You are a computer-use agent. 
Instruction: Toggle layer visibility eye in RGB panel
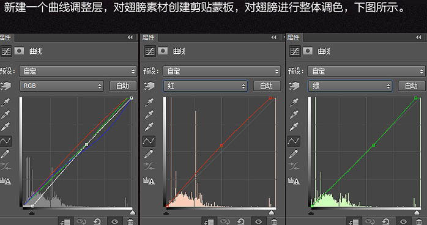pyautogui.click(x=114, y=222)
